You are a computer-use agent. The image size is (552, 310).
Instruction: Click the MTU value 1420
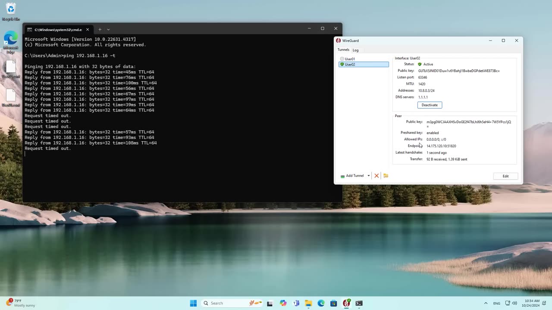[x=422, y=84]
